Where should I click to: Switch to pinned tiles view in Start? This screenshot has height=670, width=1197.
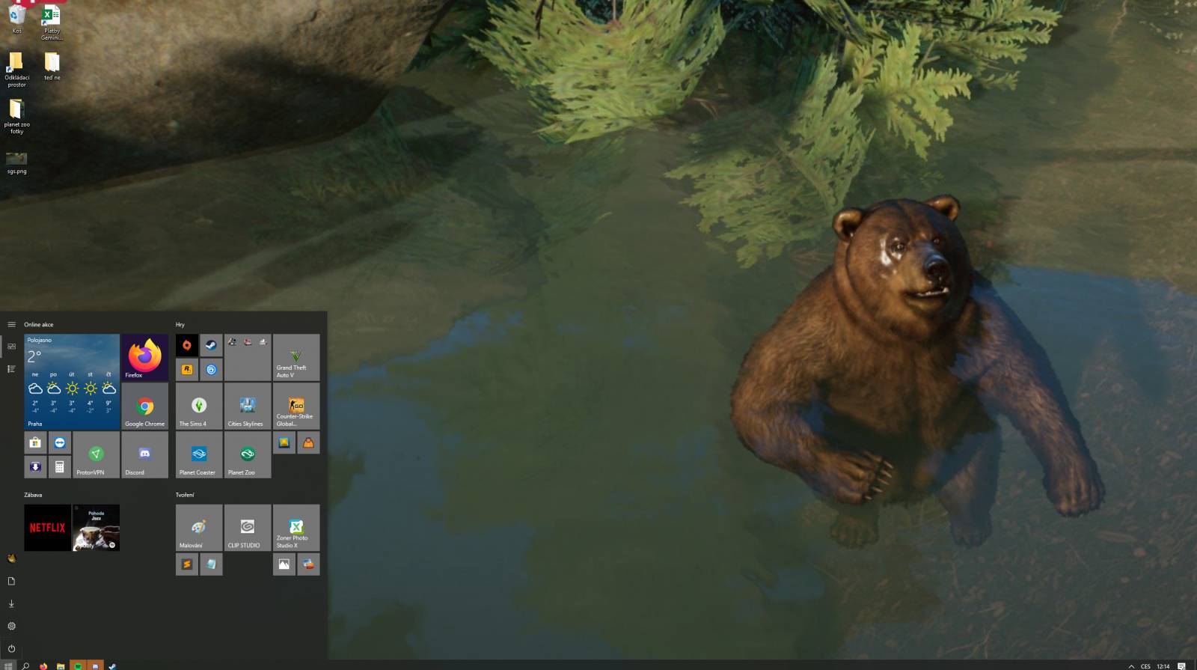click(x=11, y=347)
